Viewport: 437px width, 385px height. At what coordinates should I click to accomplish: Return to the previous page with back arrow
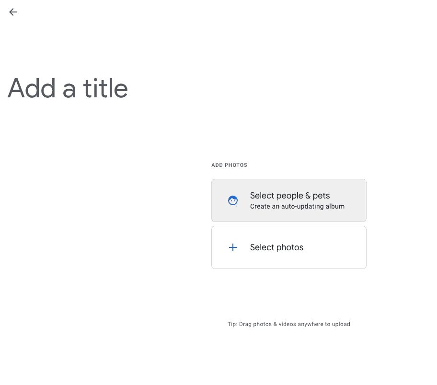13,12
